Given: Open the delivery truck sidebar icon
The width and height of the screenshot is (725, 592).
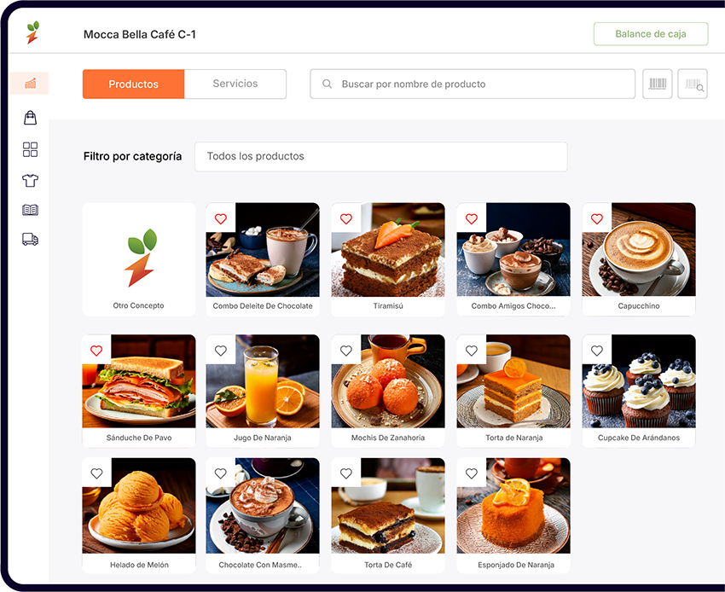Looking at the screenshot, I should [30, 239].
